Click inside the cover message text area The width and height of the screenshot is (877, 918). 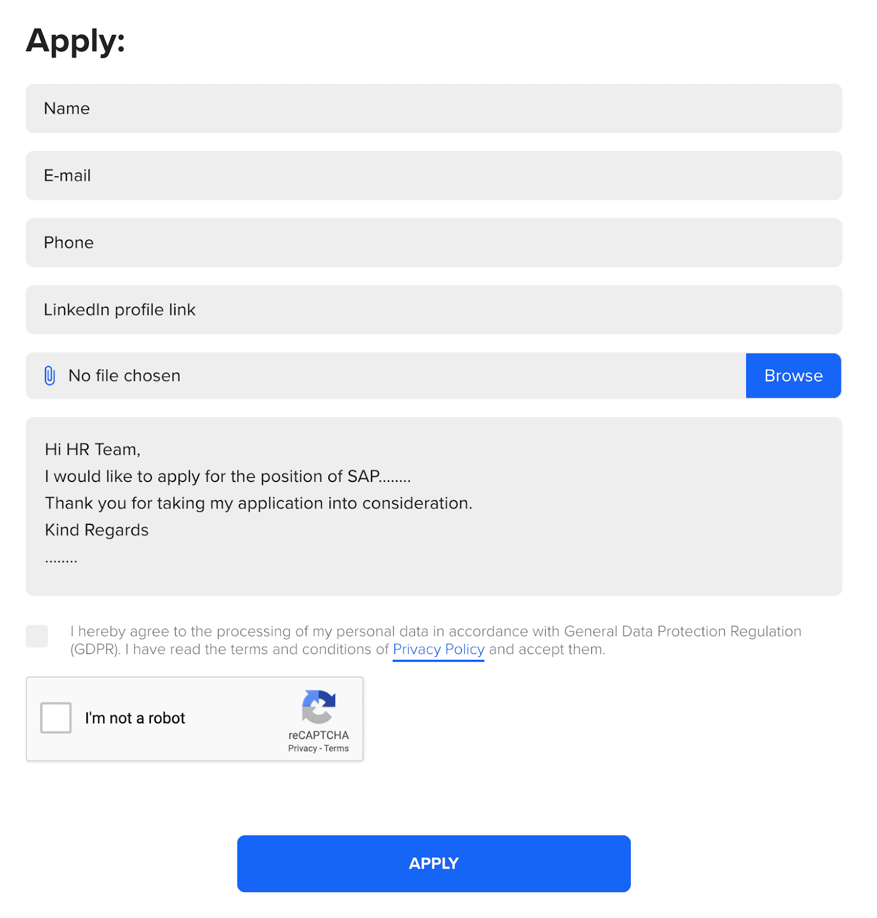(x=434, y=507)
